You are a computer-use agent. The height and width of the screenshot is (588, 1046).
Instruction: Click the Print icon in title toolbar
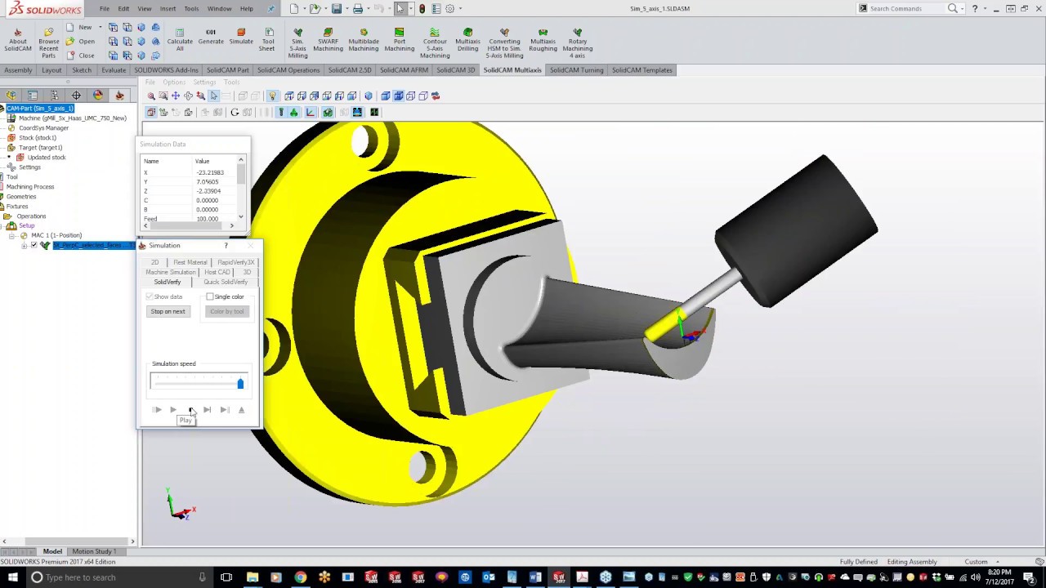coord(357,8)
